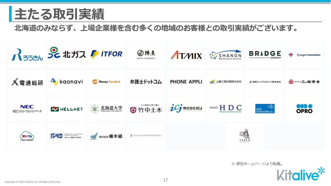Click the T.RAD CONNECT cloud logo
The width and height of the screenshot is (331, 186).
(x=27, y=136)
